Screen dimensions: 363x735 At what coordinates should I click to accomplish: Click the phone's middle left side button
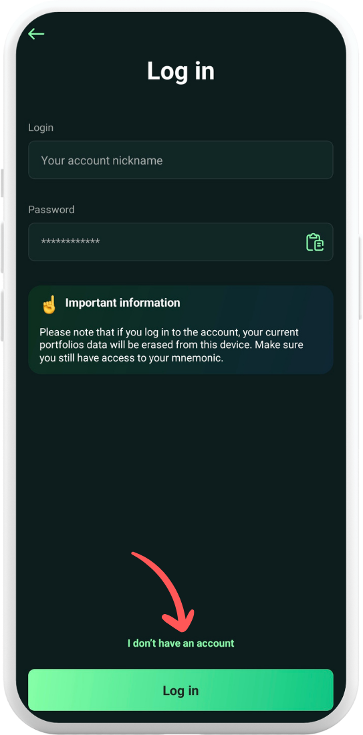[x=2, y=247]
